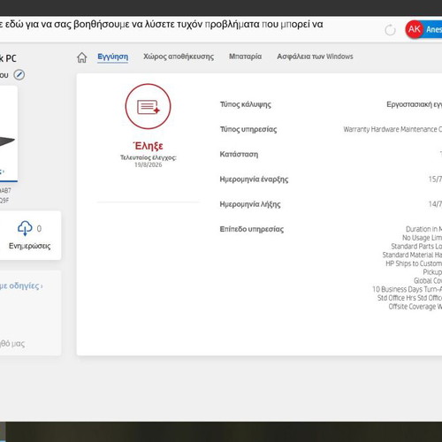Click the blue chevron link under laptop image

(x=3, y=171)
